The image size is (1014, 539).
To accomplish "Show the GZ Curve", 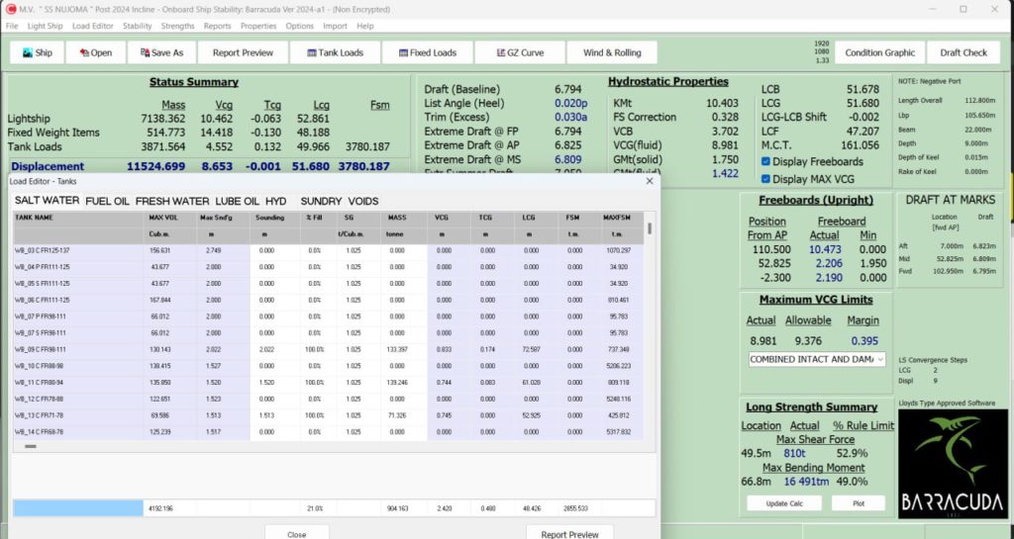I will point(520,53).
